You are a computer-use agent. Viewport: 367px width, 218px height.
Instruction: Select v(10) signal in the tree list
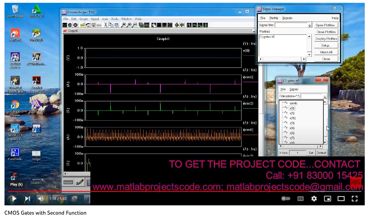pyautogui.click(x=293, y=118)
